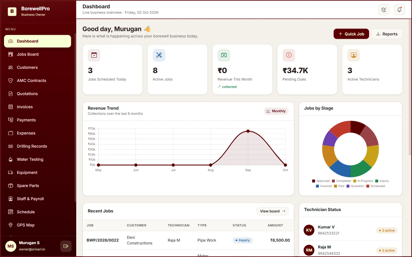Click the Approved legend swatch
Screen dimensions: 412x257
click(x=314, y=181)
